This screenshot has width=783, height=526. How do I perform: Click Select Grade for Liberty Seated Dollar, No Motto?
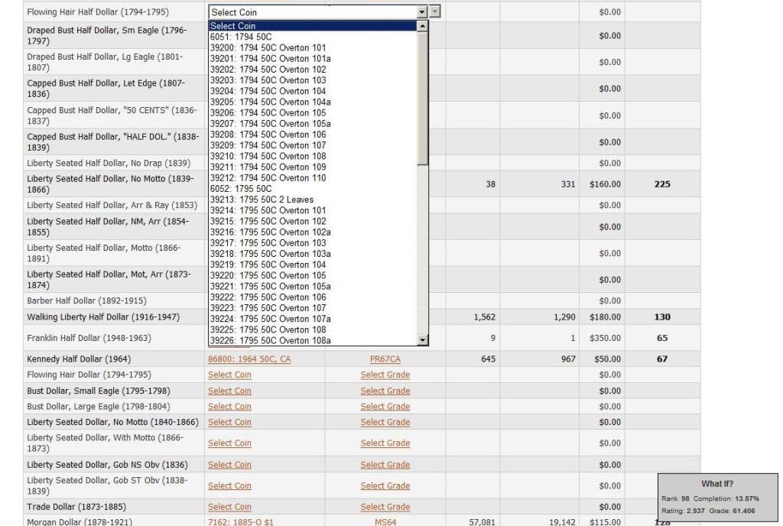(x=385, y=422)
